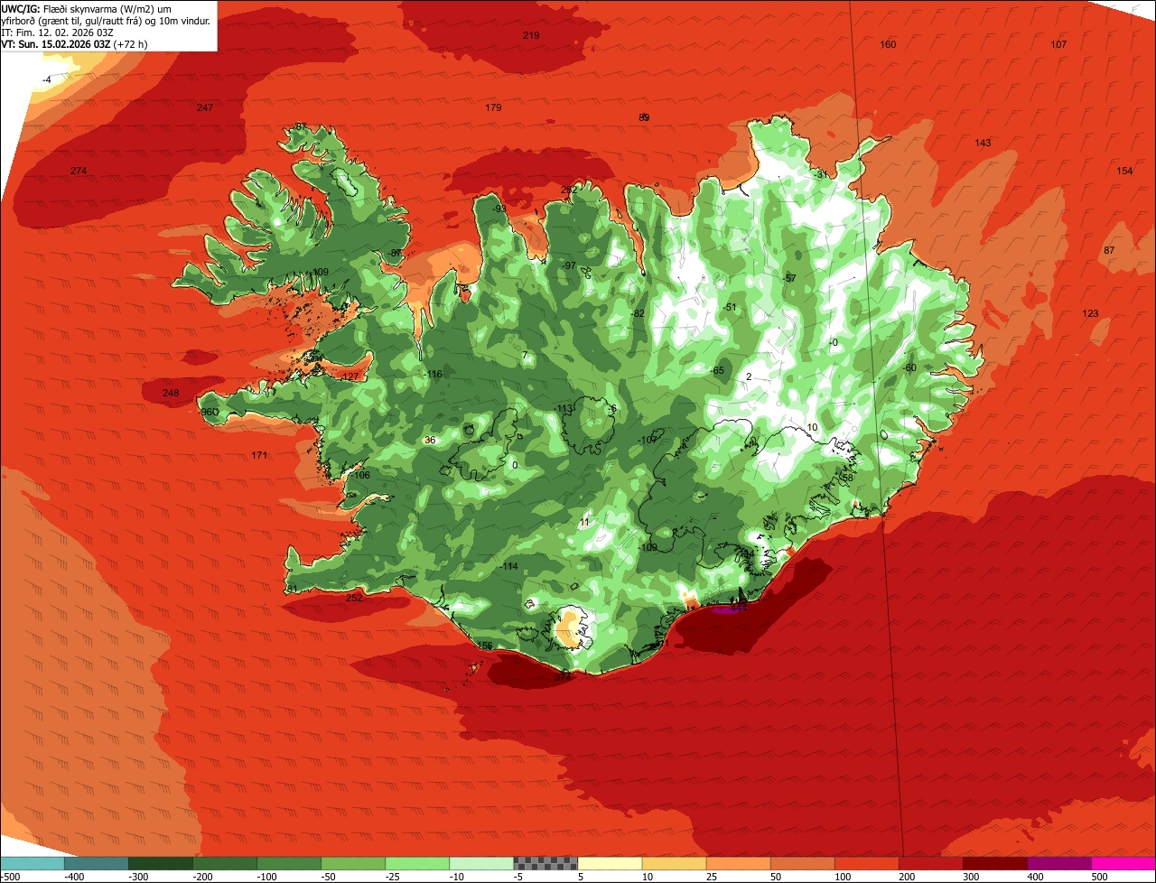Click the light orange legend swatch between 25 and 50

(x=738, y=863)
